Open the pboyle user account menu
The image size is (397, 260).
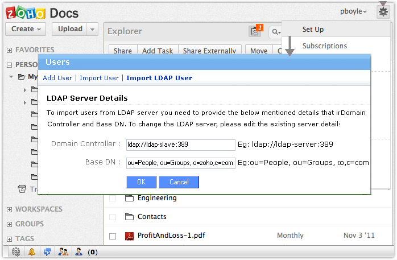tap(353, 11)
